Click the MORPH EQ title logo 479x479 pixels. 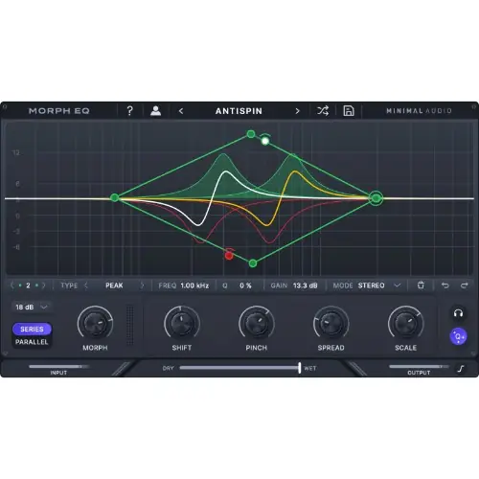click(59, 111)
